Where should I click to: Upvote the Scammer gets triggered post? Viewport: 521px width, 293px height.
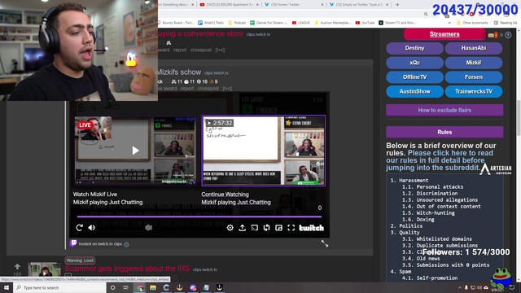(x=17, y=266)
